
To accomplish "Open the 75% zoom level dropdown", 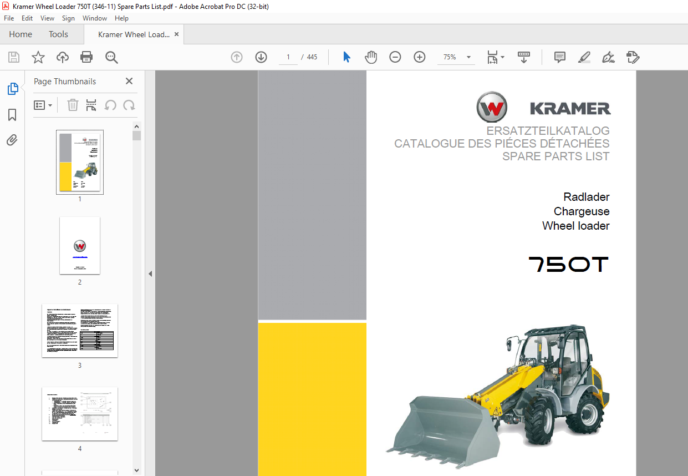I will coord(468,57).
